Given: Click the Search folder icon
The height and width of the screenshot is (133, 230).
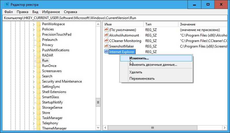Looking at the screenshot, I should tap(38, 76).
